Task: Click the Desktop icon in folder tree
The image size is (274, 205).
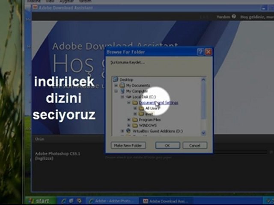Action: (116, 79)
